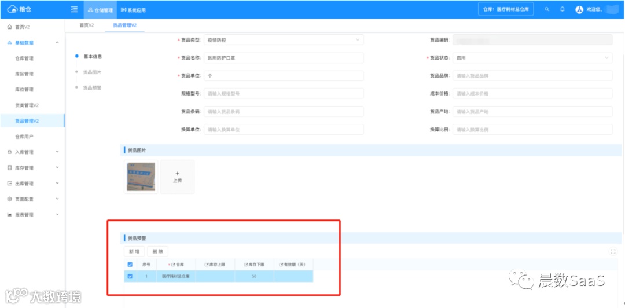Jump to the 货品图片 anchor step

click(x=93, y=72)
